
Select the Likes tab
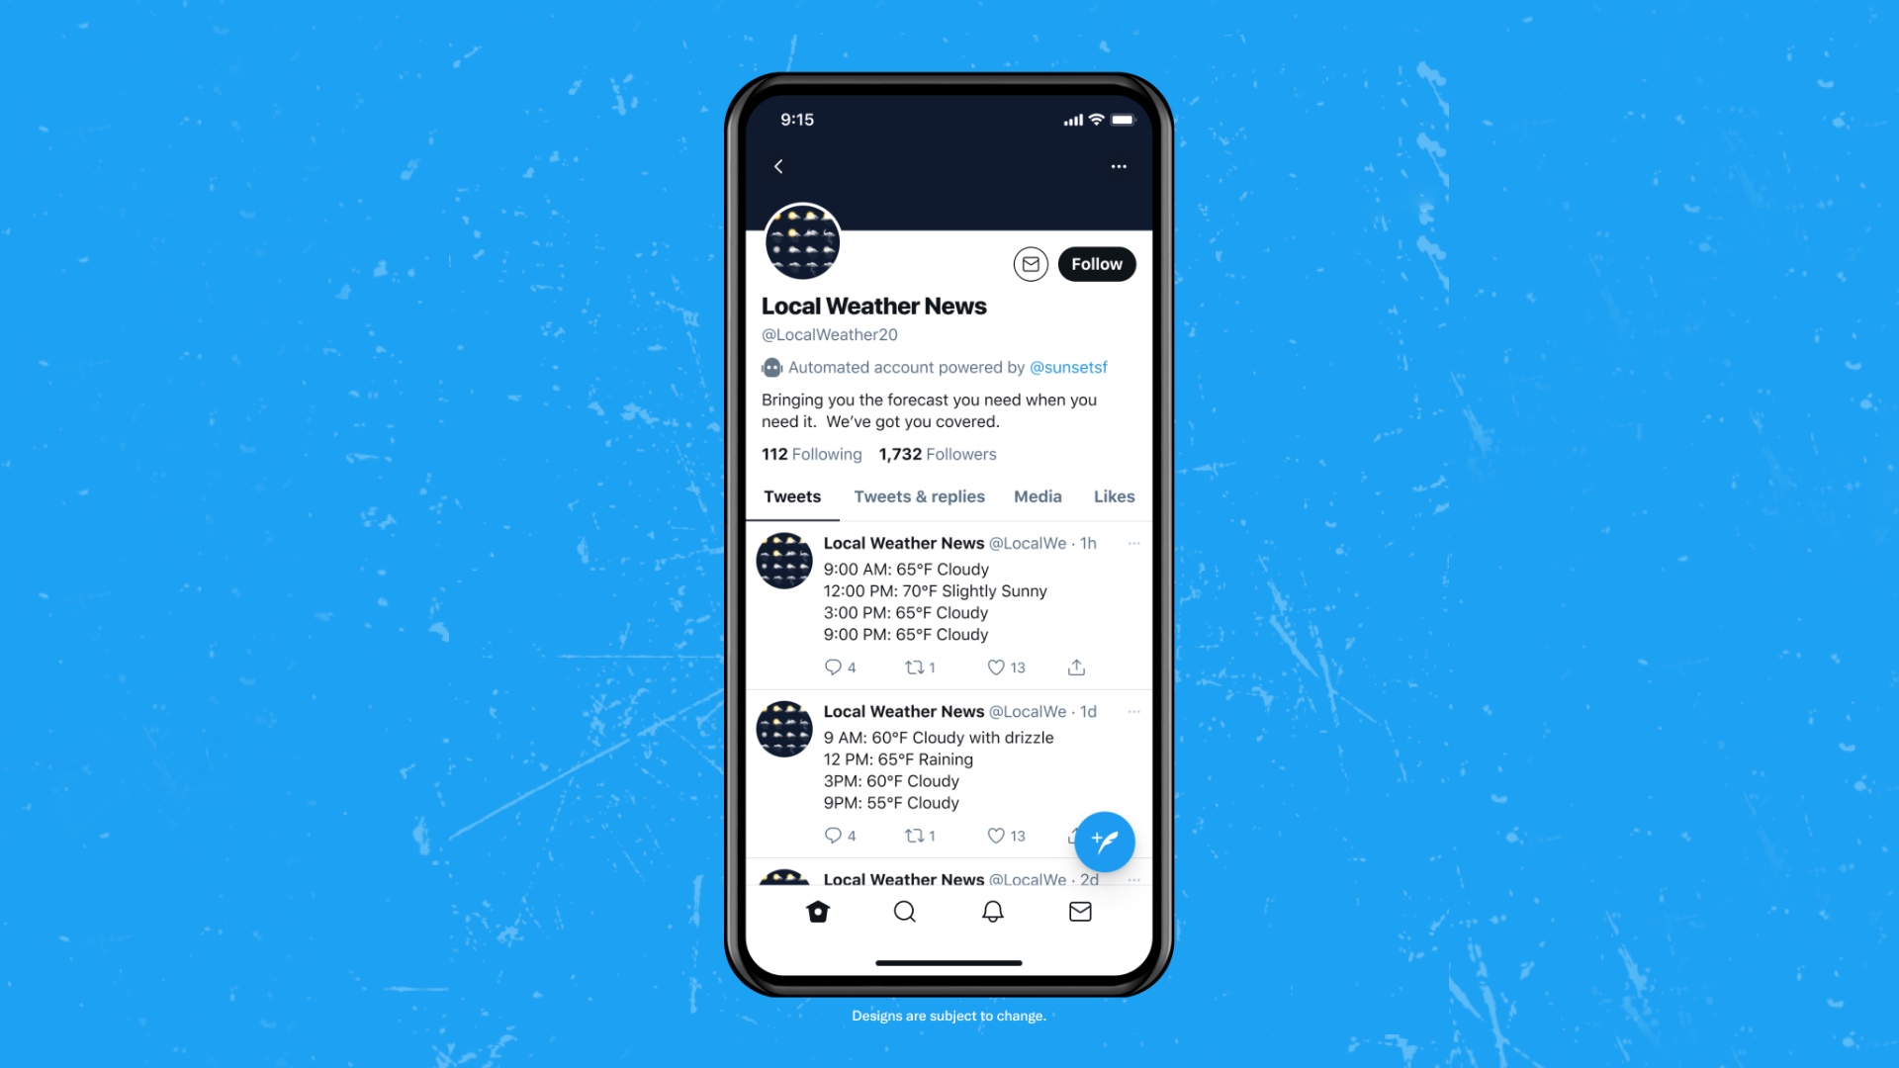[x=1113, y=496]
